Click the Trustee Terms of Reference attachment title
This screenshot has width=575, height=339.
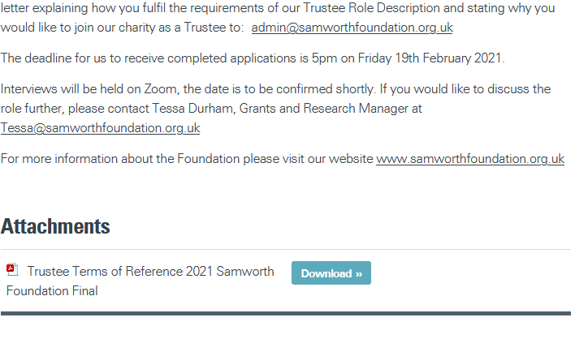coord(150,272)
